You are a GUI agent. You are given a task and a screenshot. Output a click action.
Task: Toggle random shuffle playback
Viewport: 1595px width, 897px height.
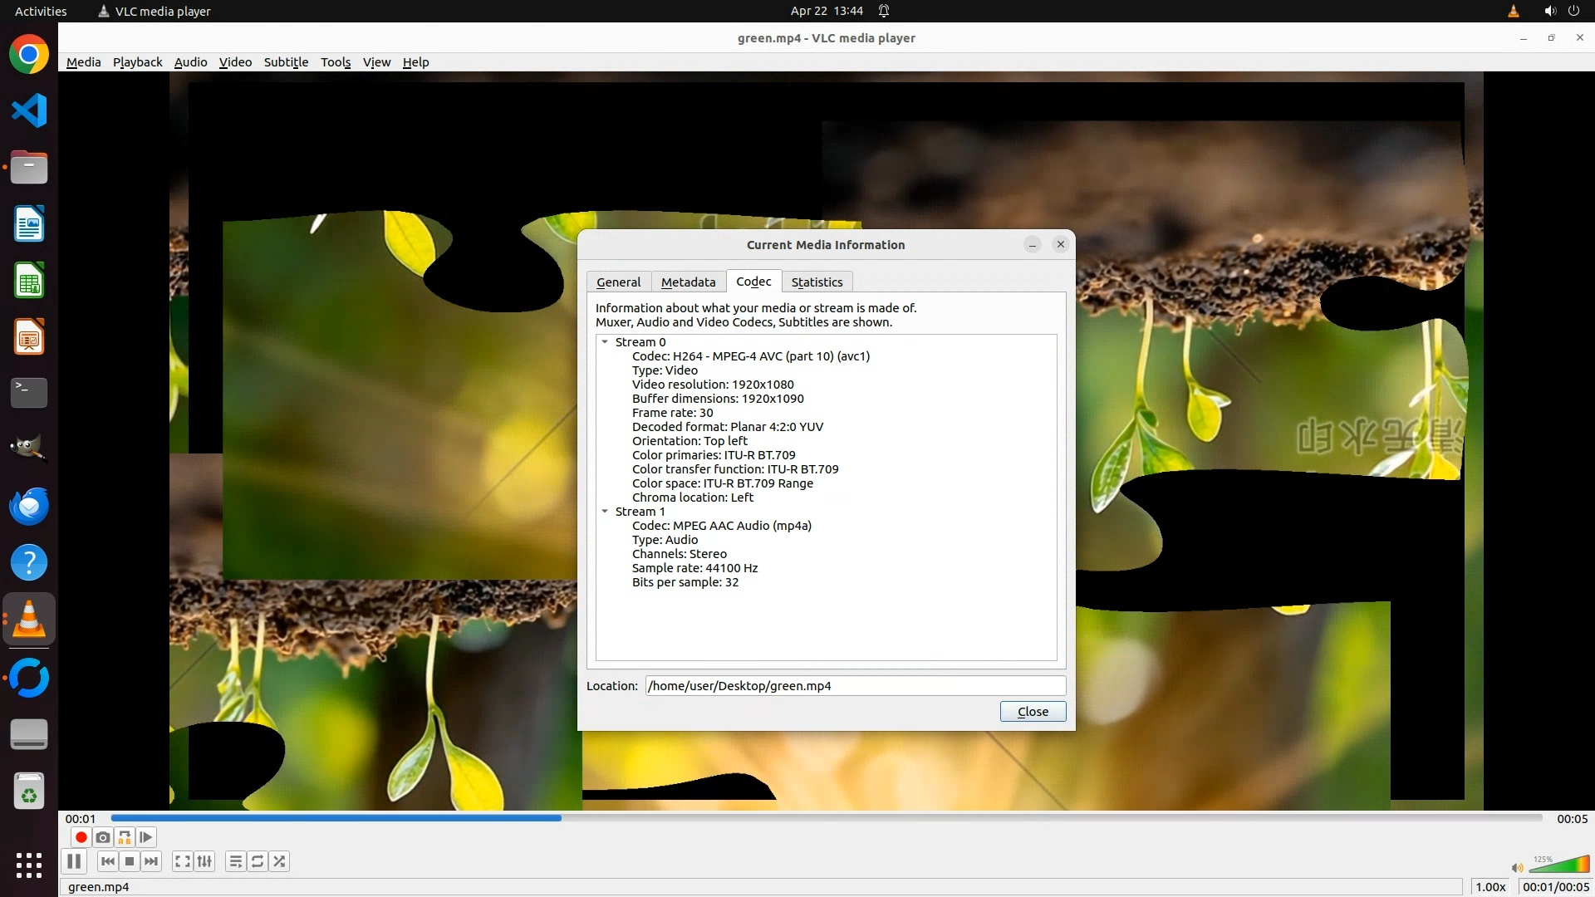pos(279,861)
